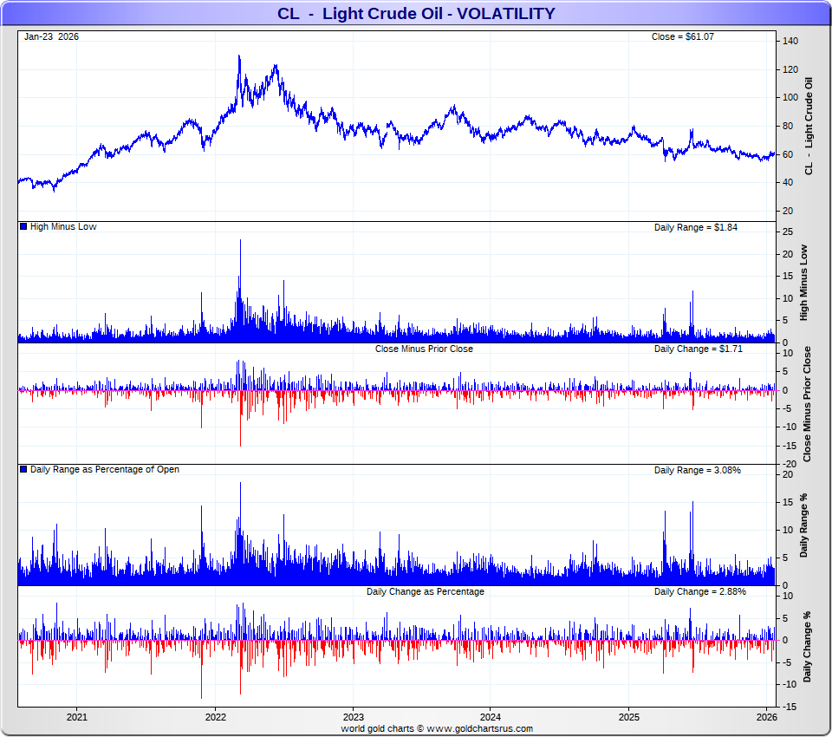Screen dimensions: 832x737
Task: Select the 2022 year marker on the x-axis
Action: click(x=215, y=717)
